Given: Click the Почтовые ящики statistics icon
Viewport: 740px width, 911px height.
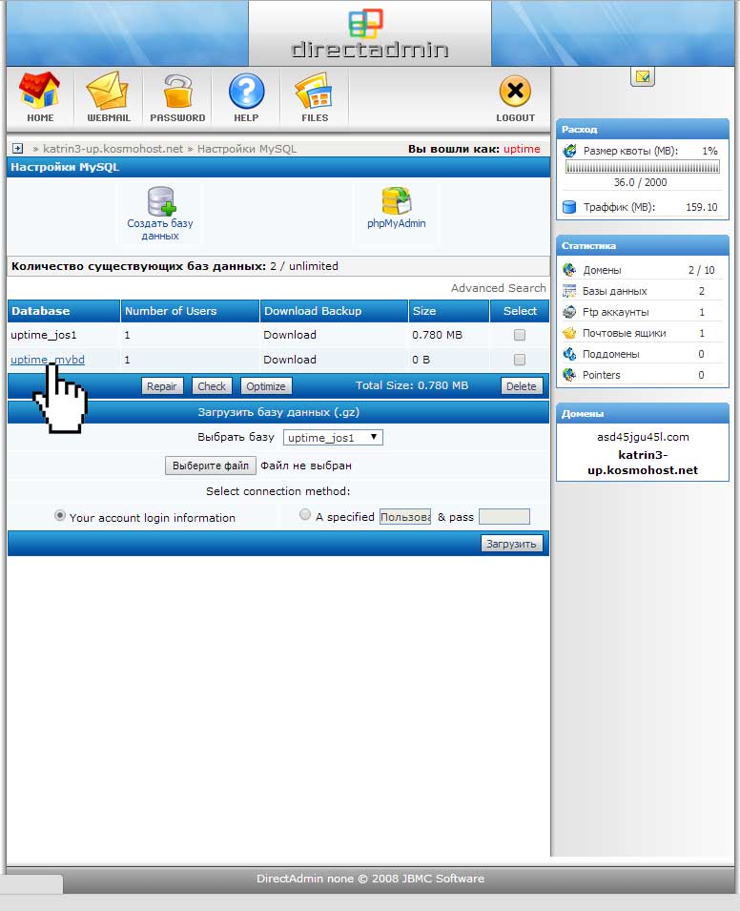Looking at the screenshot, I should pos(569,333).
